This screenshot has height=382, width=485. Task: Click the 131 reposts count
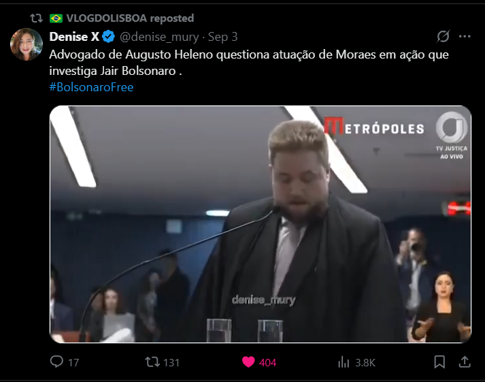[x=171, y=362]
